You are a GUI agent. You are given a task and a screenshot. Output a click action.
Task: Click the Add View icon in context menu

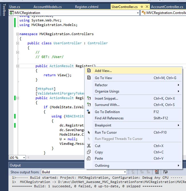click(x=89, y=71)
